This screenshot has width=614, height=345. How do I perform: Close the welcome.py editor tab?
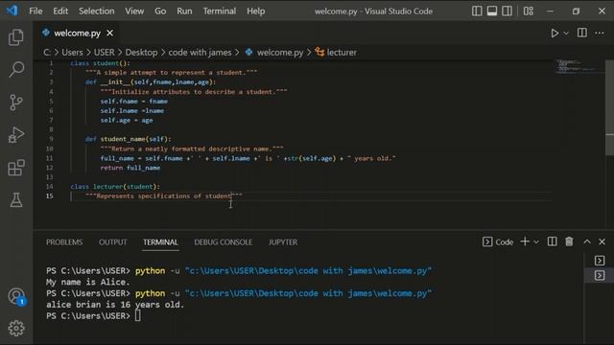[110, 34]
